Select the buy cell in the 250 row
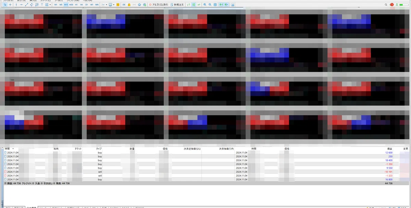 [x=100, y=156]
